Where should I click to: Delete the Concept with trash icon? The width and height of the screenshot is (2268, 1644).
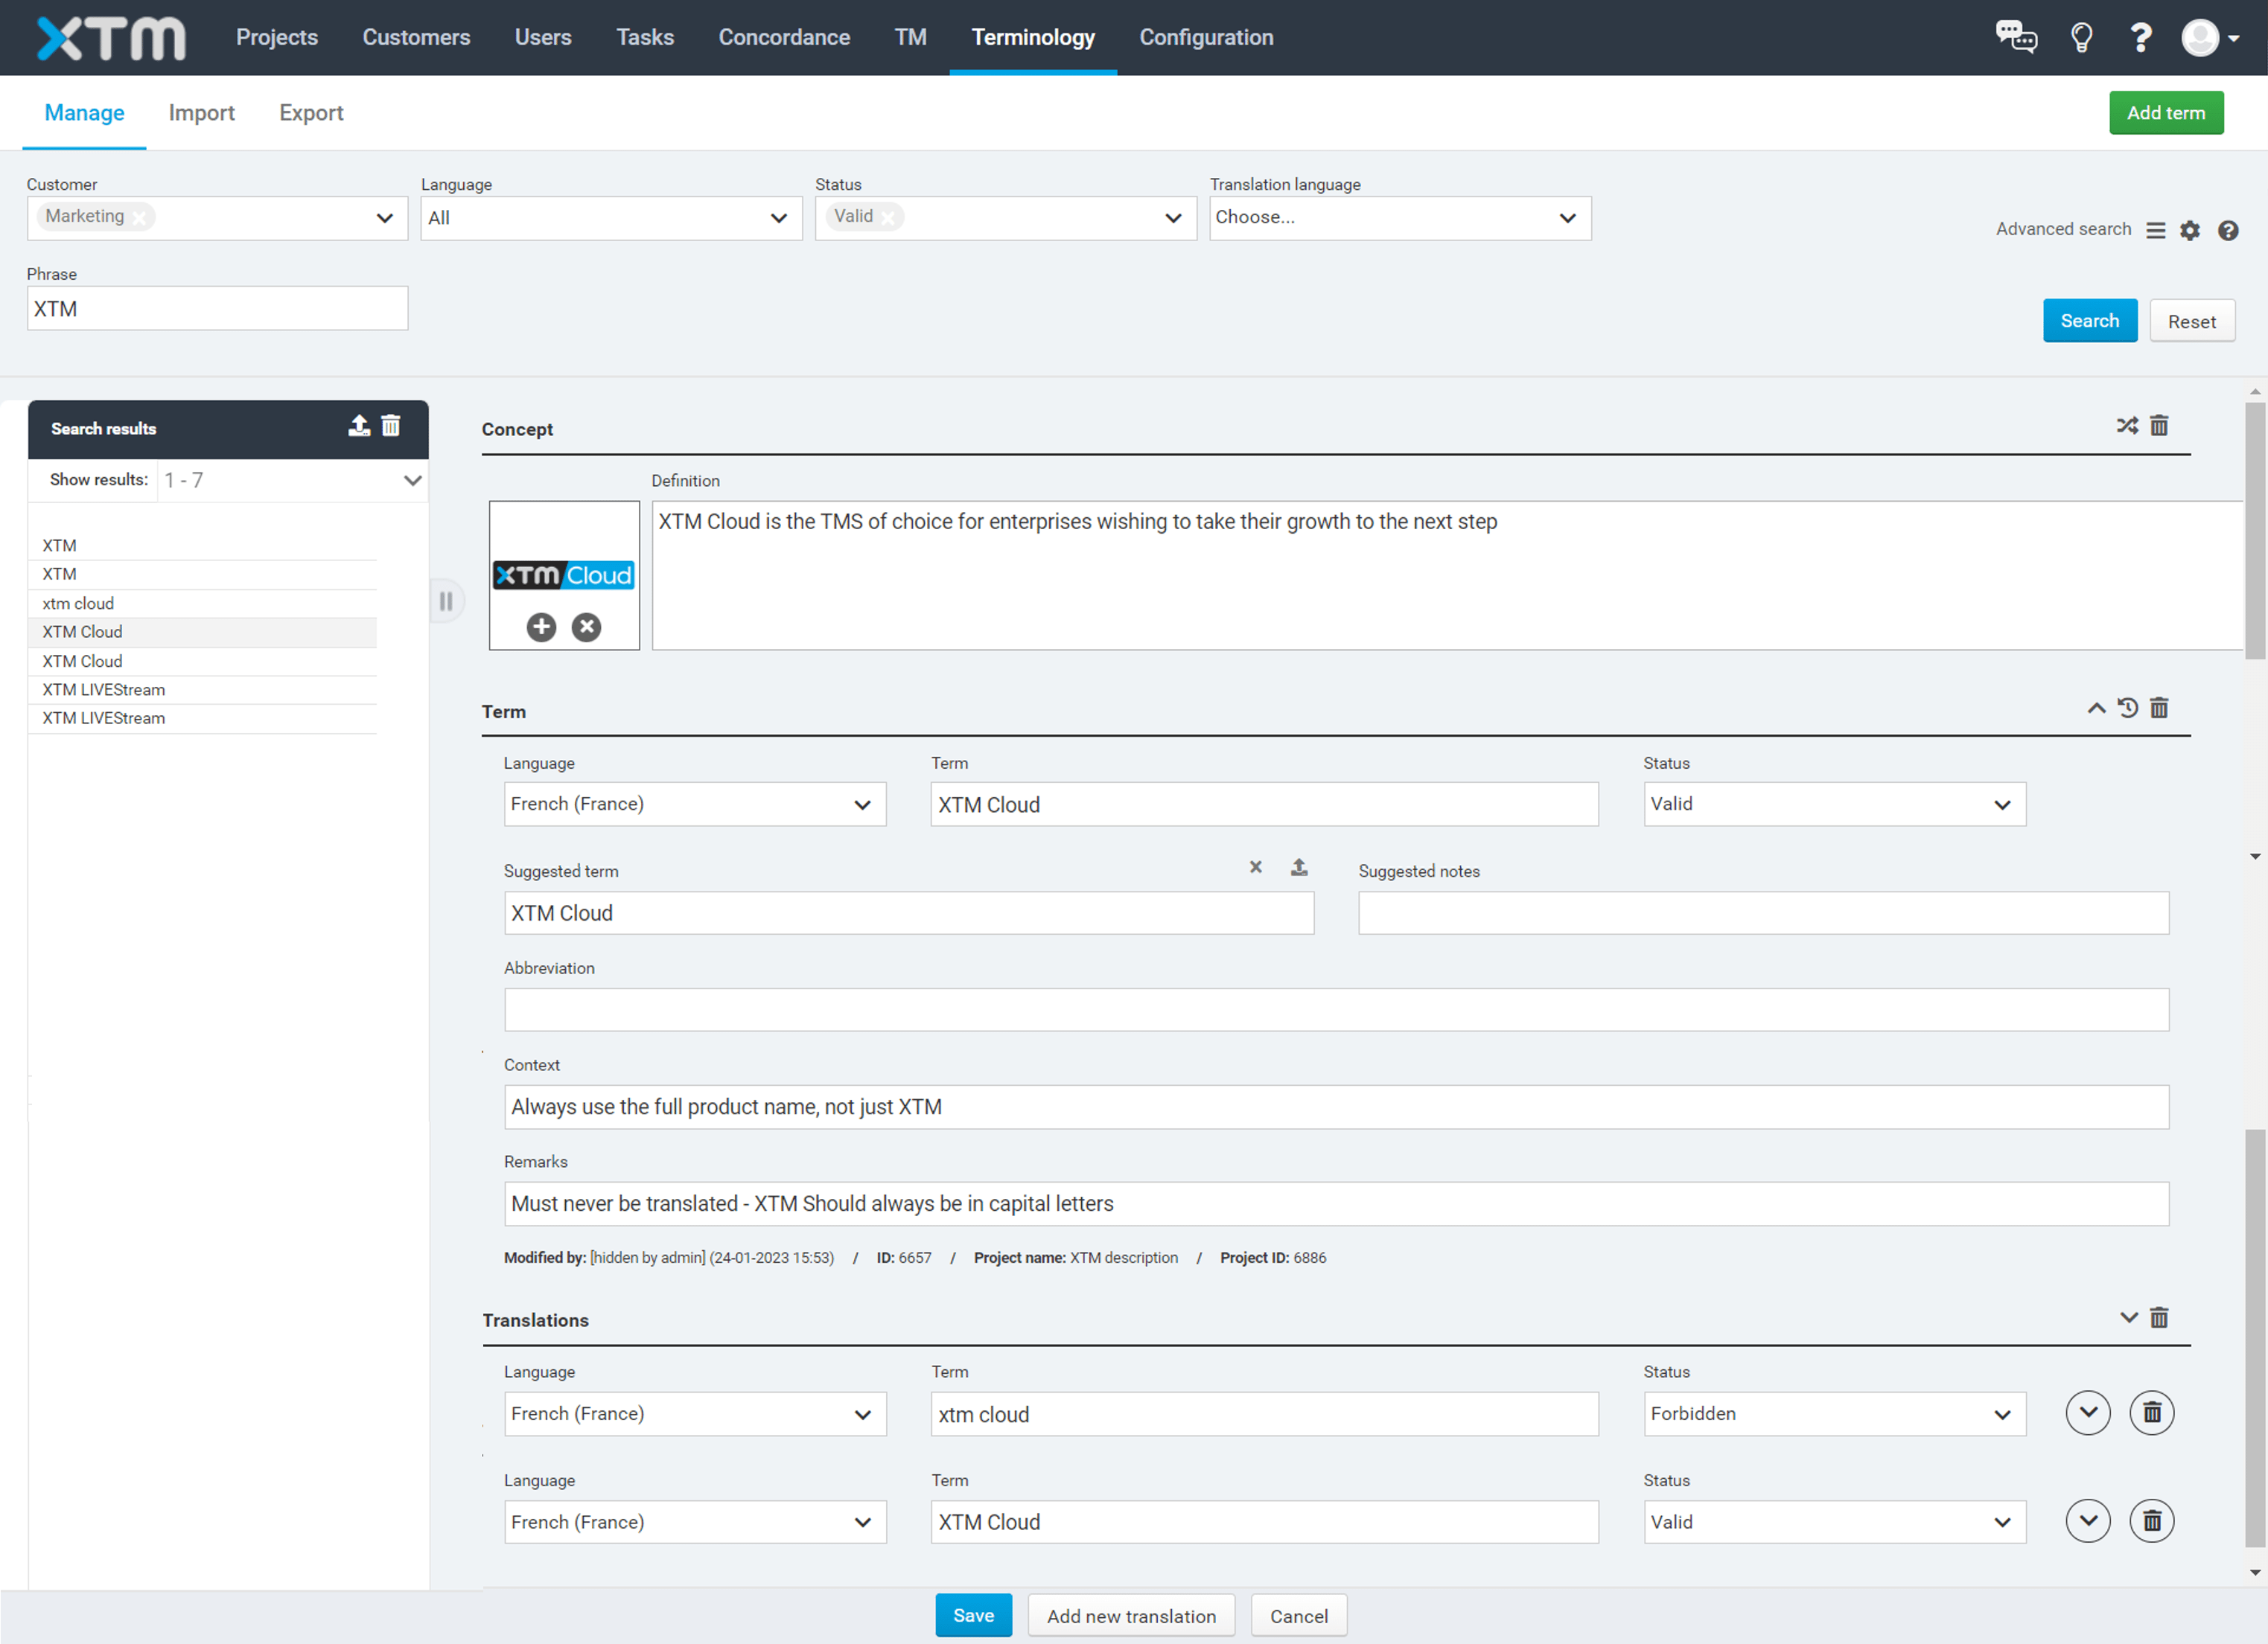tap(2159, 426)
